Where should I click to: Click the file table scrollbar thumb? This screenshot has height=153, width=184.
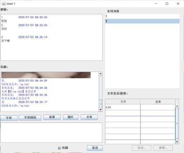(177, 123)
